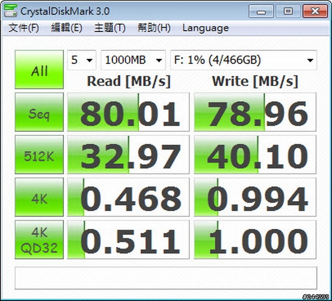Click the empty comment field at bottom
The width and height of the screenshot is (332, 301).
coord(166,278)
